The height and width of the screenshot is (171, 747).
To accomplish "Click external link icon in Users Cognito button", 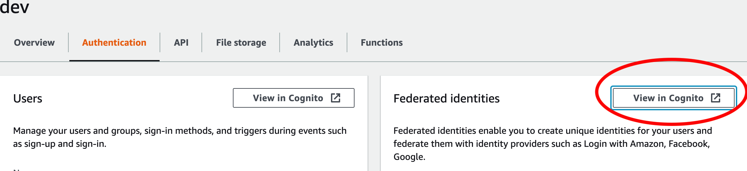I will point(336,98).
